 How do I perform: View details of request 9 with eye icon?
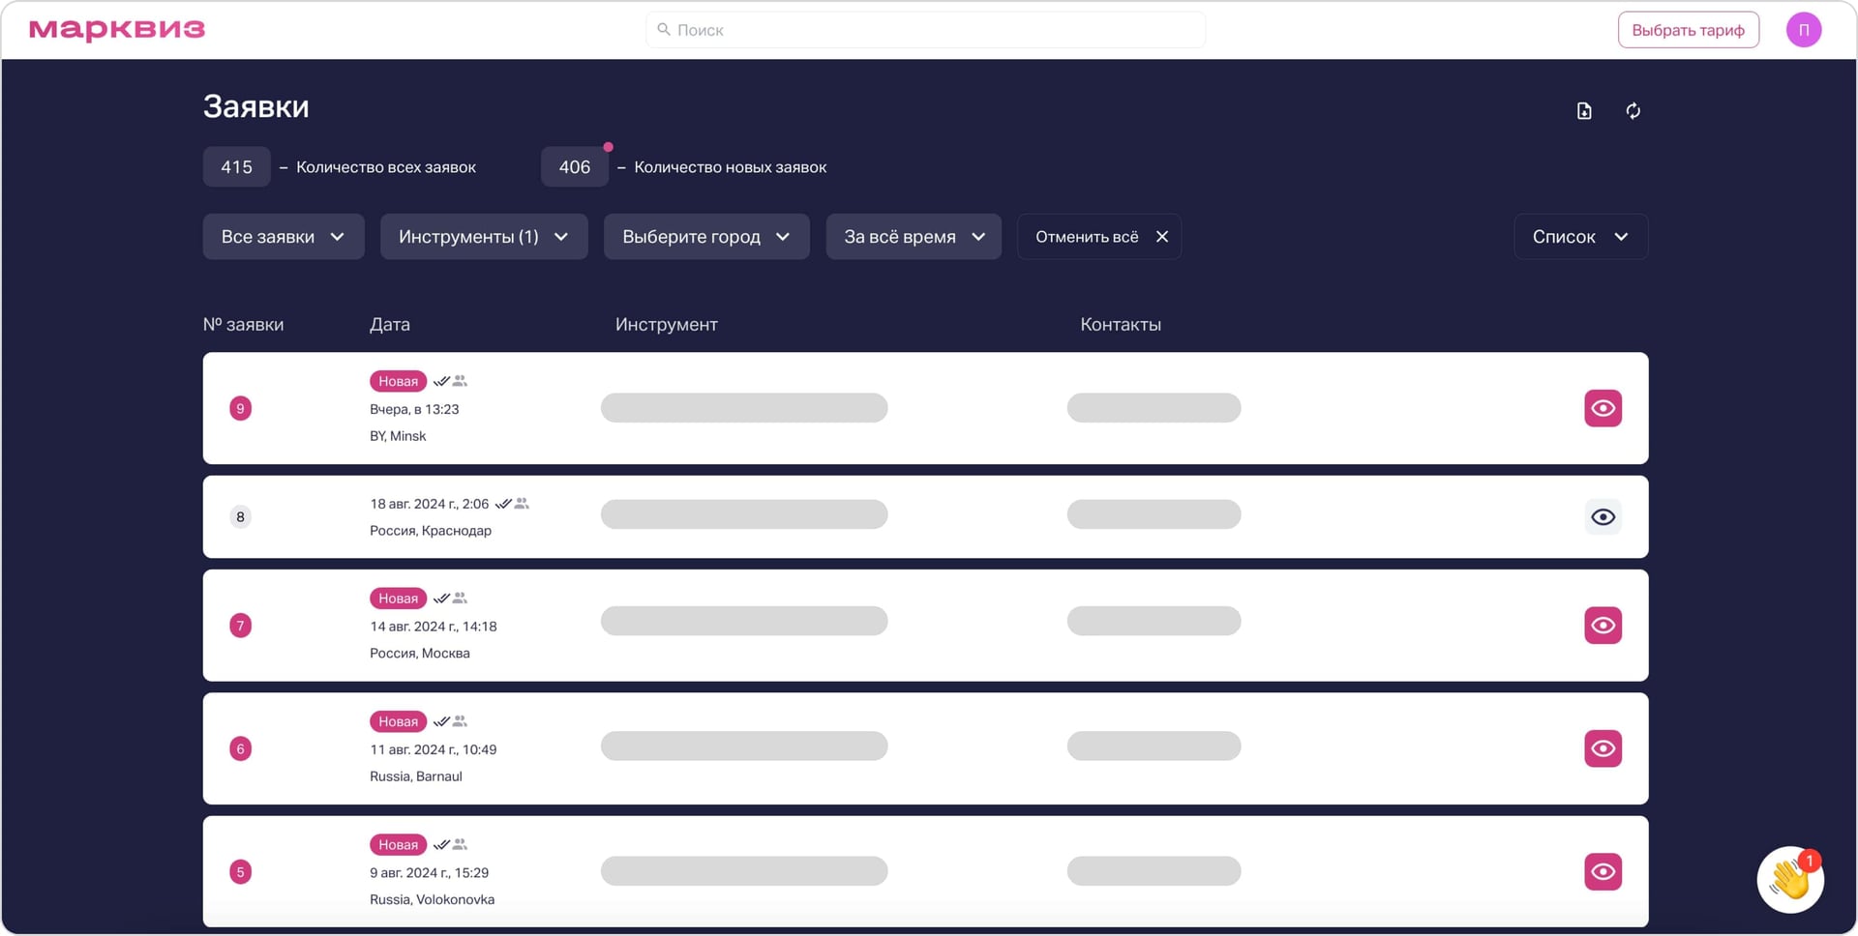(x=1603, y=408)
